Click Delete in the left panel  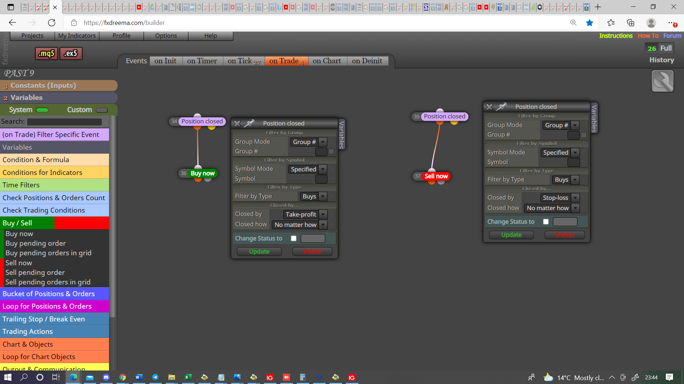pos(312,251)
